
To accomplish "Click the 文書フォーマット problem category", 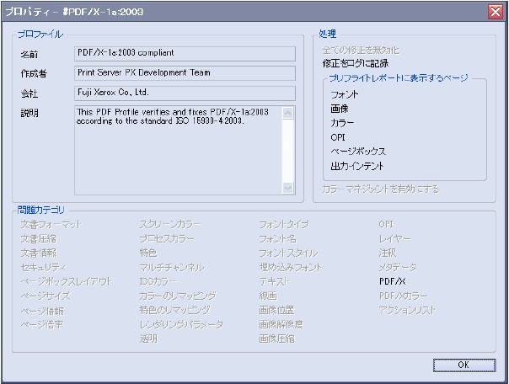I will click(x=51, y=224).
